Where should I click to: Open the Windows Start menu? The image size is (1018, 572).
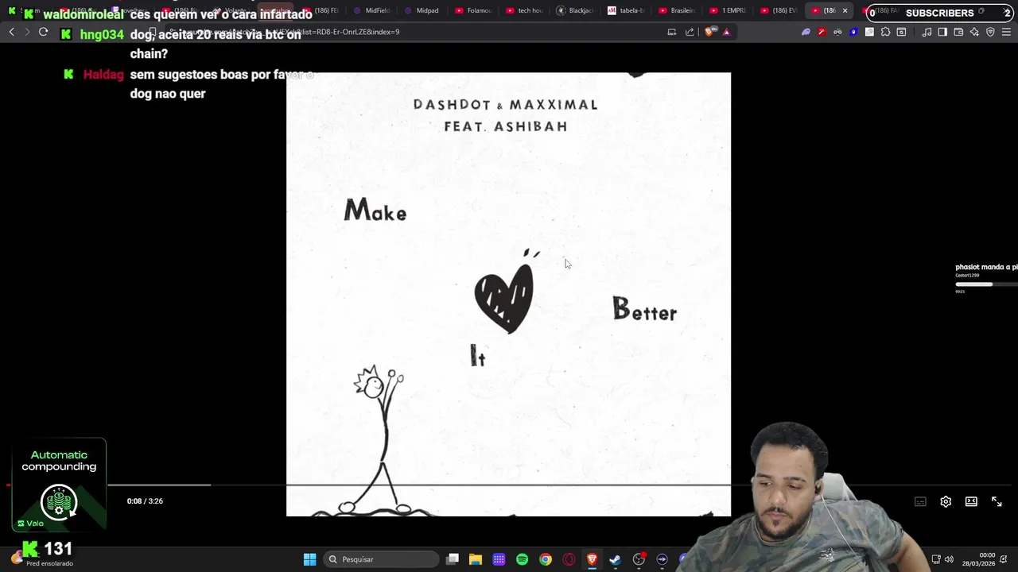(309, 559)
